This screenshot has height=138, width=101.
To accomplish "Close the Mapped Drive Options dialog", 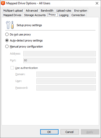I will [x=97, y=3].
